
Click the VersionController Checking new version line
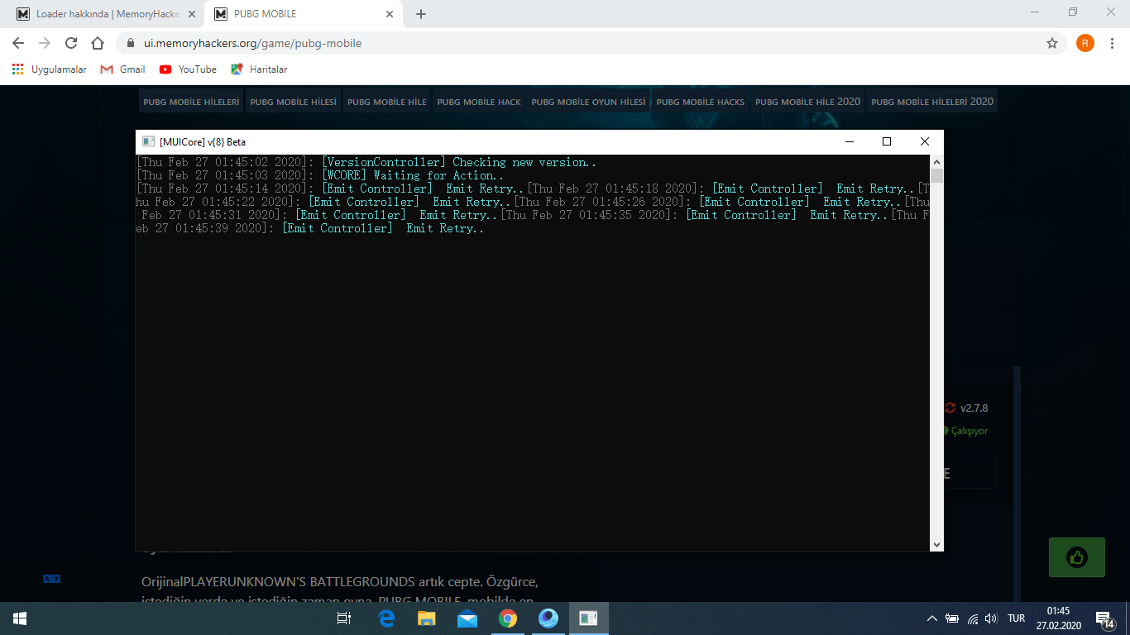coord(366,162)
